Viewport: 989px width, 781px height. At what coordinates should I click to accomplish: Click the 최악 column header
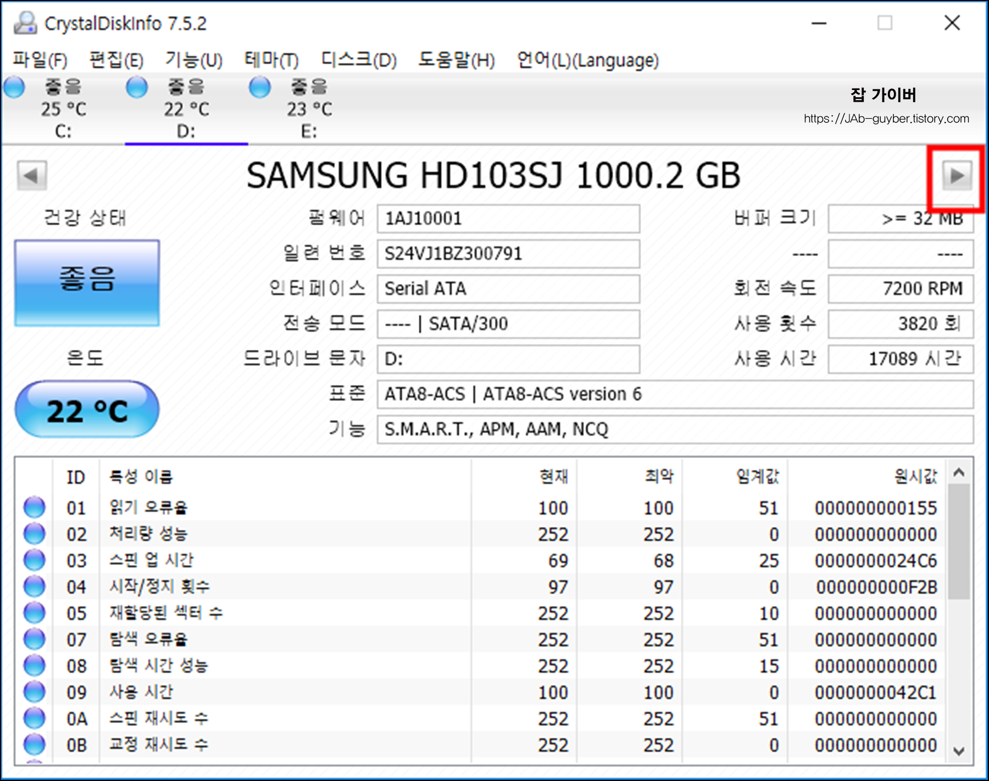[630, 477]
